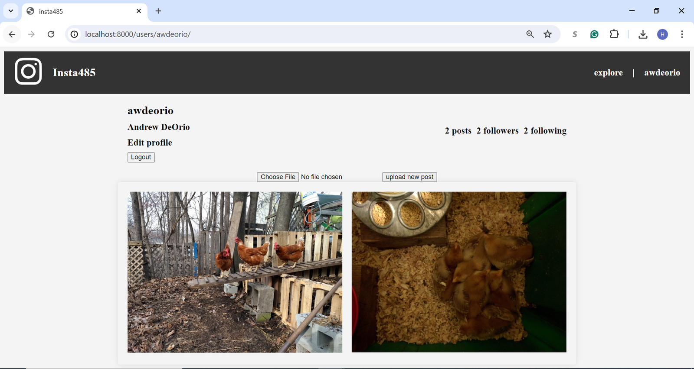Click the upload new post button
Image resolution: width=694 pixels, height=369 pixels.
(x=409, y=177)
